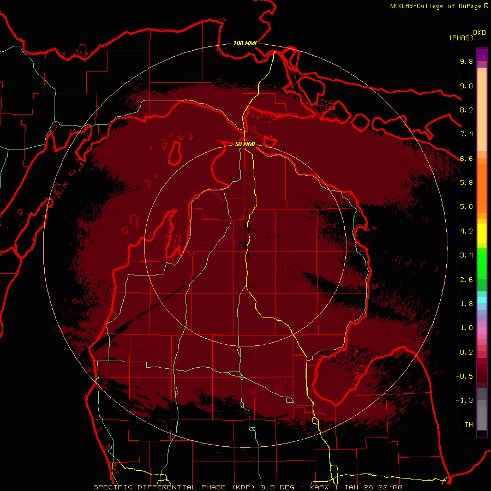Click the -0.5 scale value
The image size is (491, 491).
coord(464,376)
